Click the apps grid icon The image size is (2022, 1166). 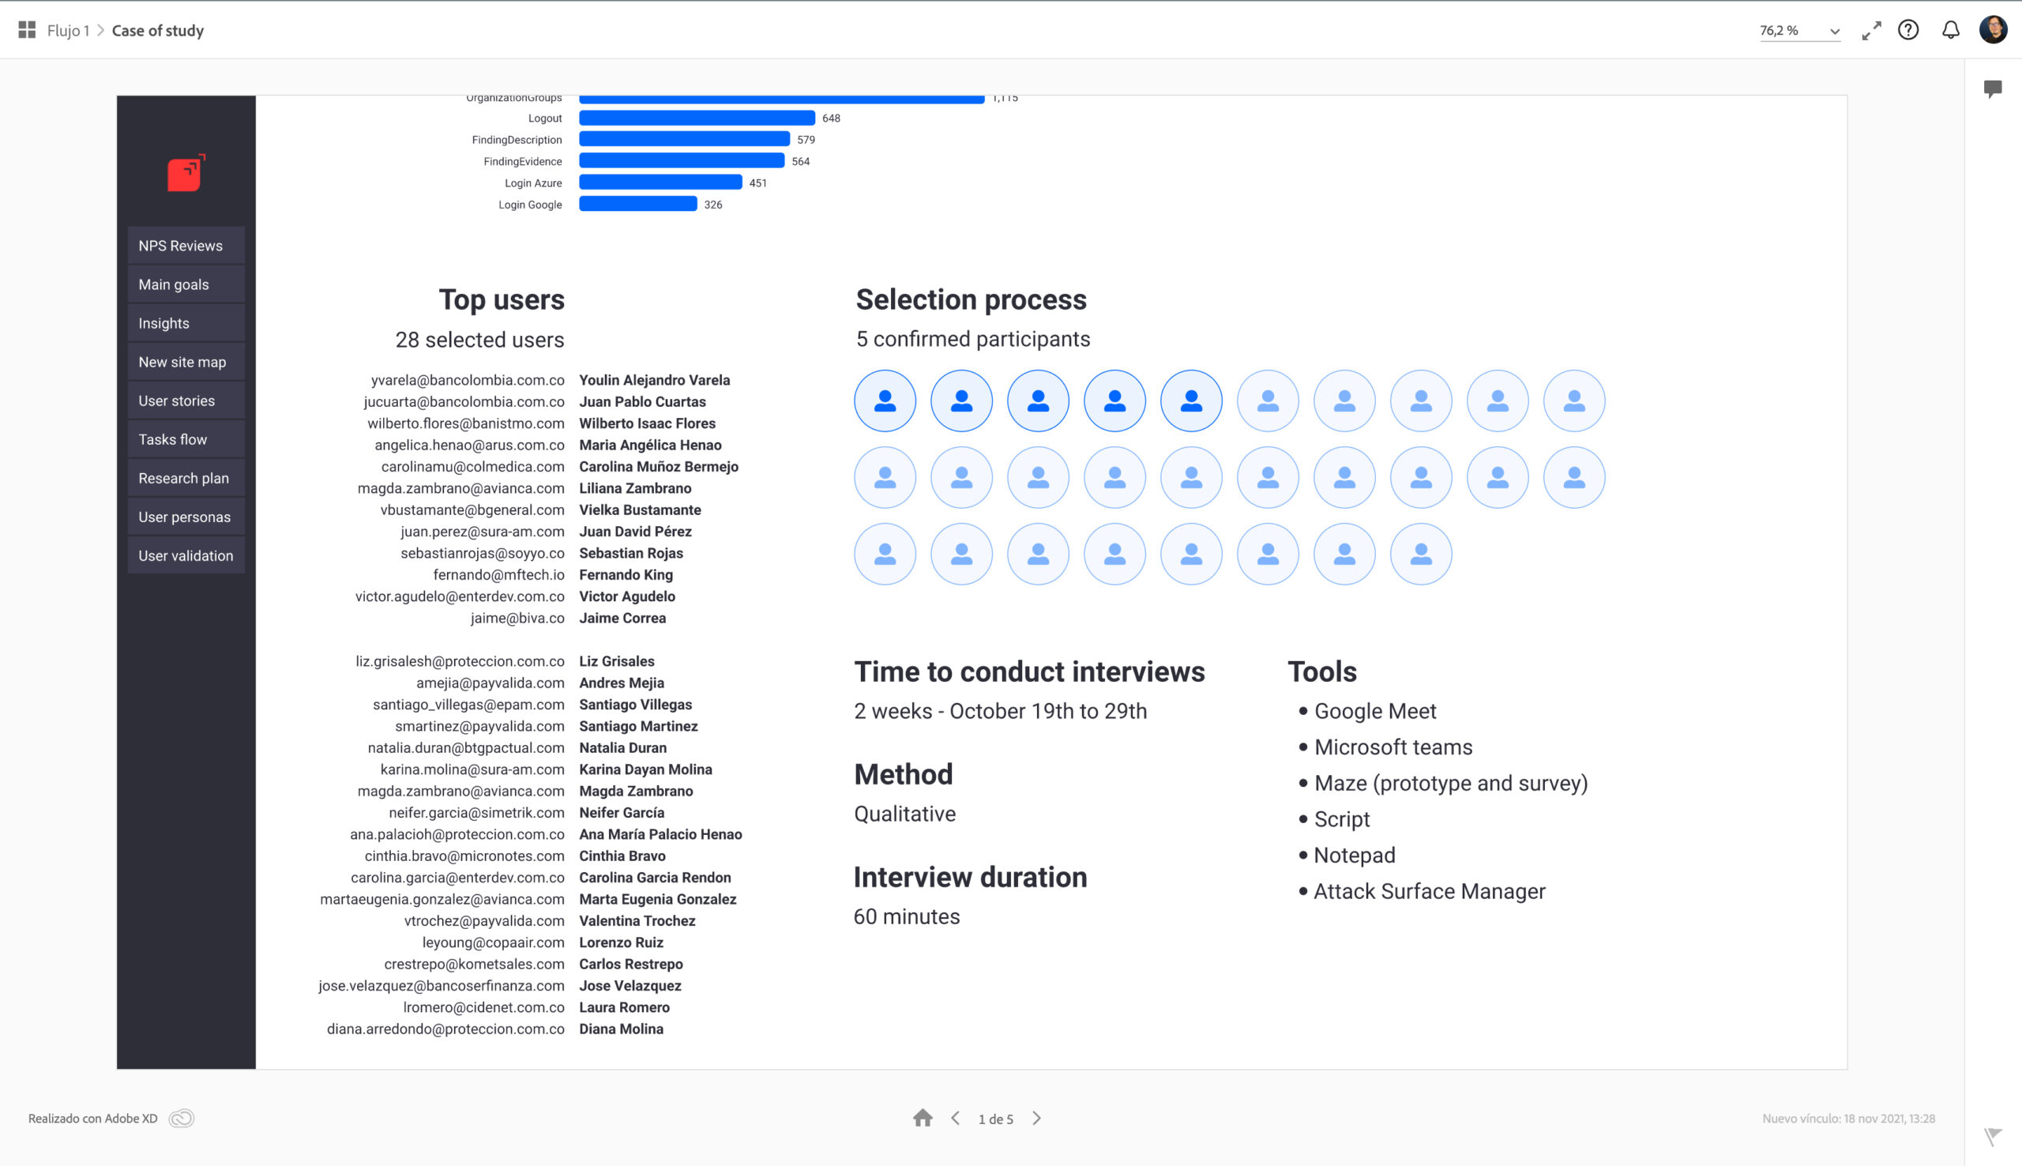click(26, 30)
